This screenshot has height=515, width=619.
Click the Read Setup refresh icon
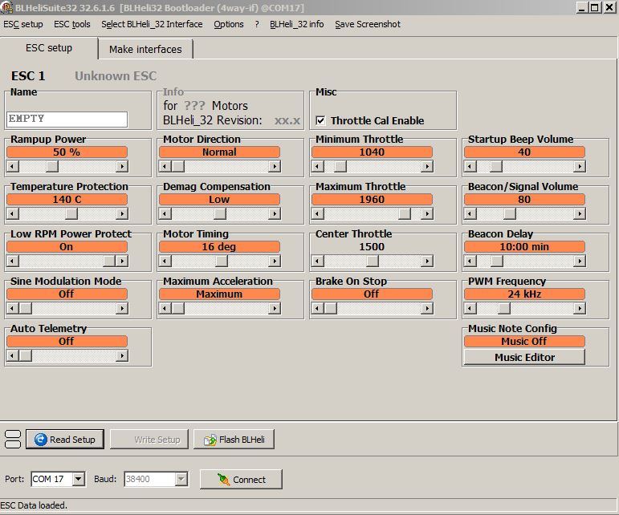[41, 440]
